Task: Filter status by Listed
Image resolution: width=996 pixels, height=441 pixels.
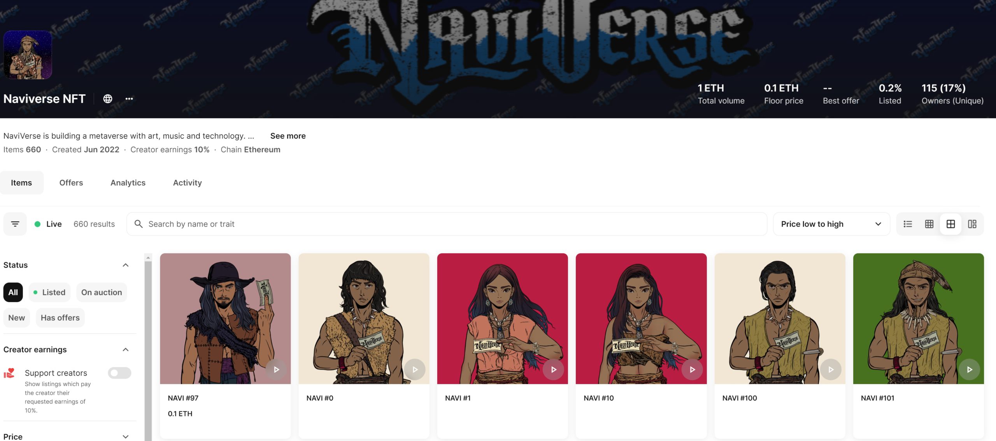Action: point(49,292)
